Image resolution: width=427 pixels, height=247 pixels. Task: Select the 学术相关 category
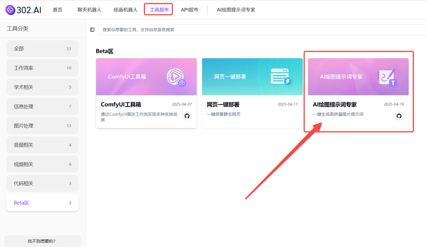(x=42, y=87)
